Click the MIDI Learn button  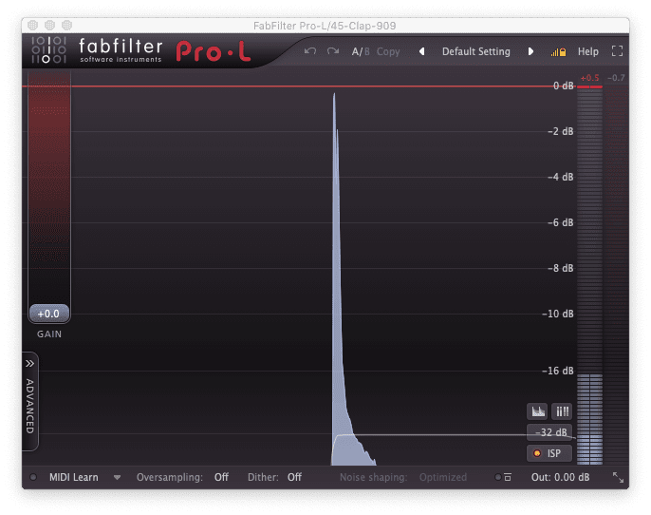click(74, 477)
